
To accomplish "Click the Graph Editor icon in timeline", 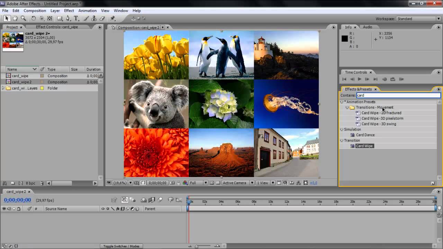I will click(x=179, y=200).
